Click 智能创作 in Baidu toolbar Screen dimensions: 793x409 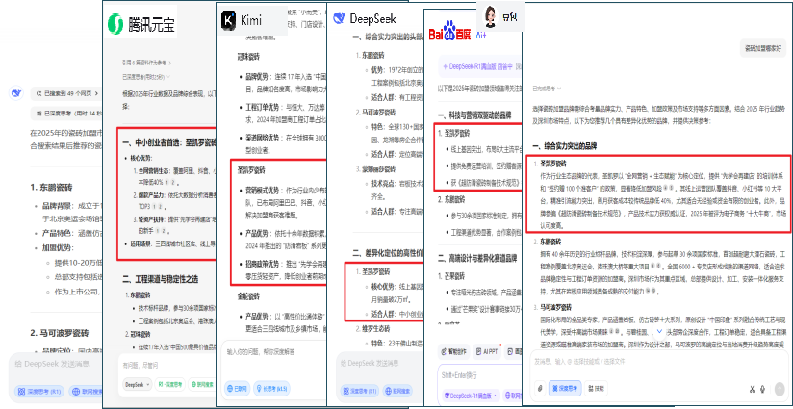point(453,351)
